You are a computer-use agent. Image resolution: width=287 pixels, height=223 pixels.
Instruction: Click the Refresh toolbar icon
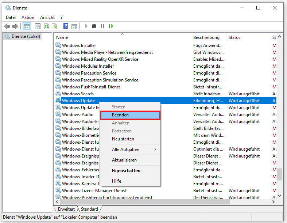pyautogui.click(x=46, y=26)
